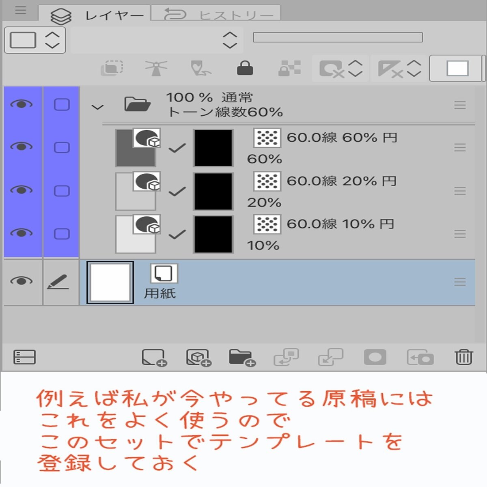Create a new raster layer
Viewport: 487px width, 487px height.
154,358
